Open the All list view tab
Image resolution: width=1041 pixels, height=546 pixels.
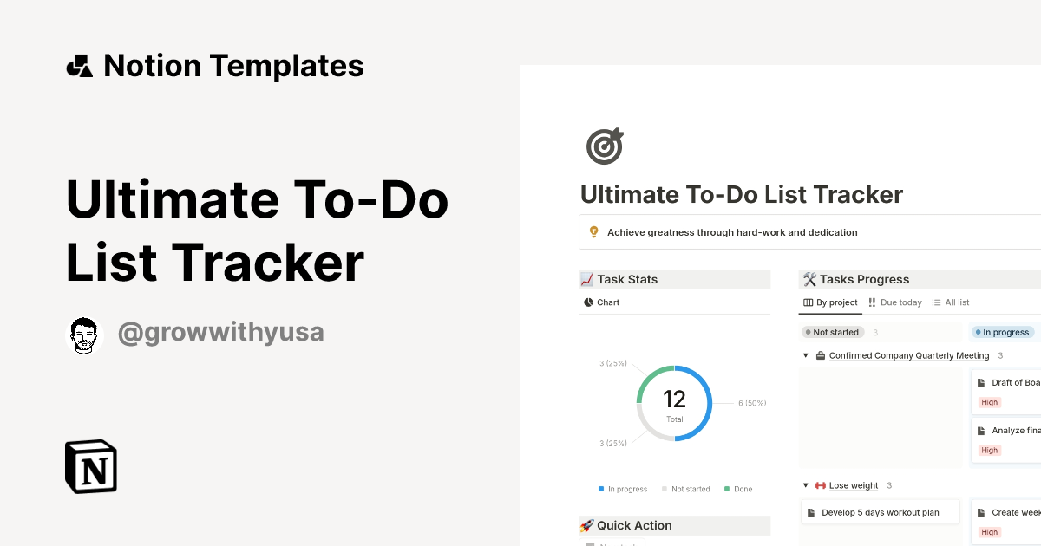(950, 302)
